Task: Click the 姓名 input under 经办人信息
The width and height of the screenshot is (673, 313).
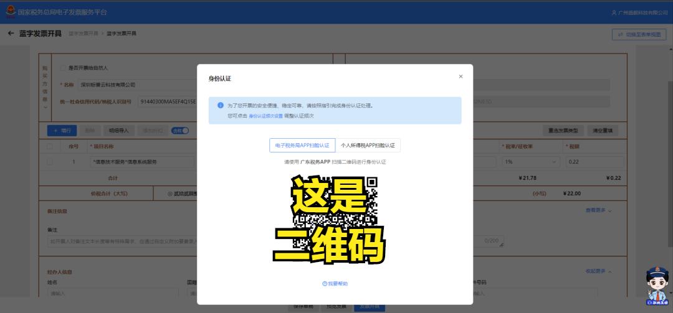Action: 113,293
